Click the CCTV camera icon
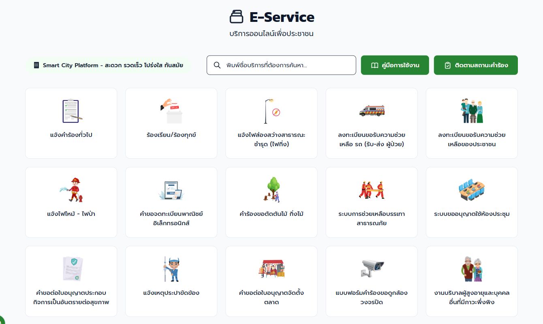543x324 pixels. [372, 269]
